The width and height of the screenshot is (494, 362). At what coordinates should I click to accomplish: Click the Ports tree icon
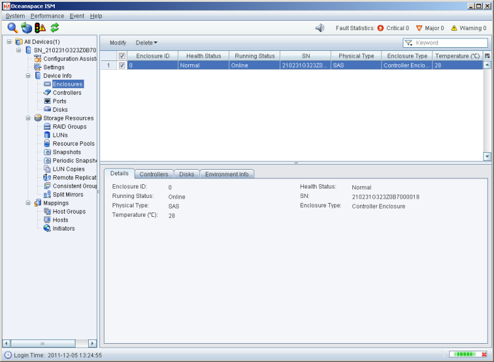pos(47,101)
